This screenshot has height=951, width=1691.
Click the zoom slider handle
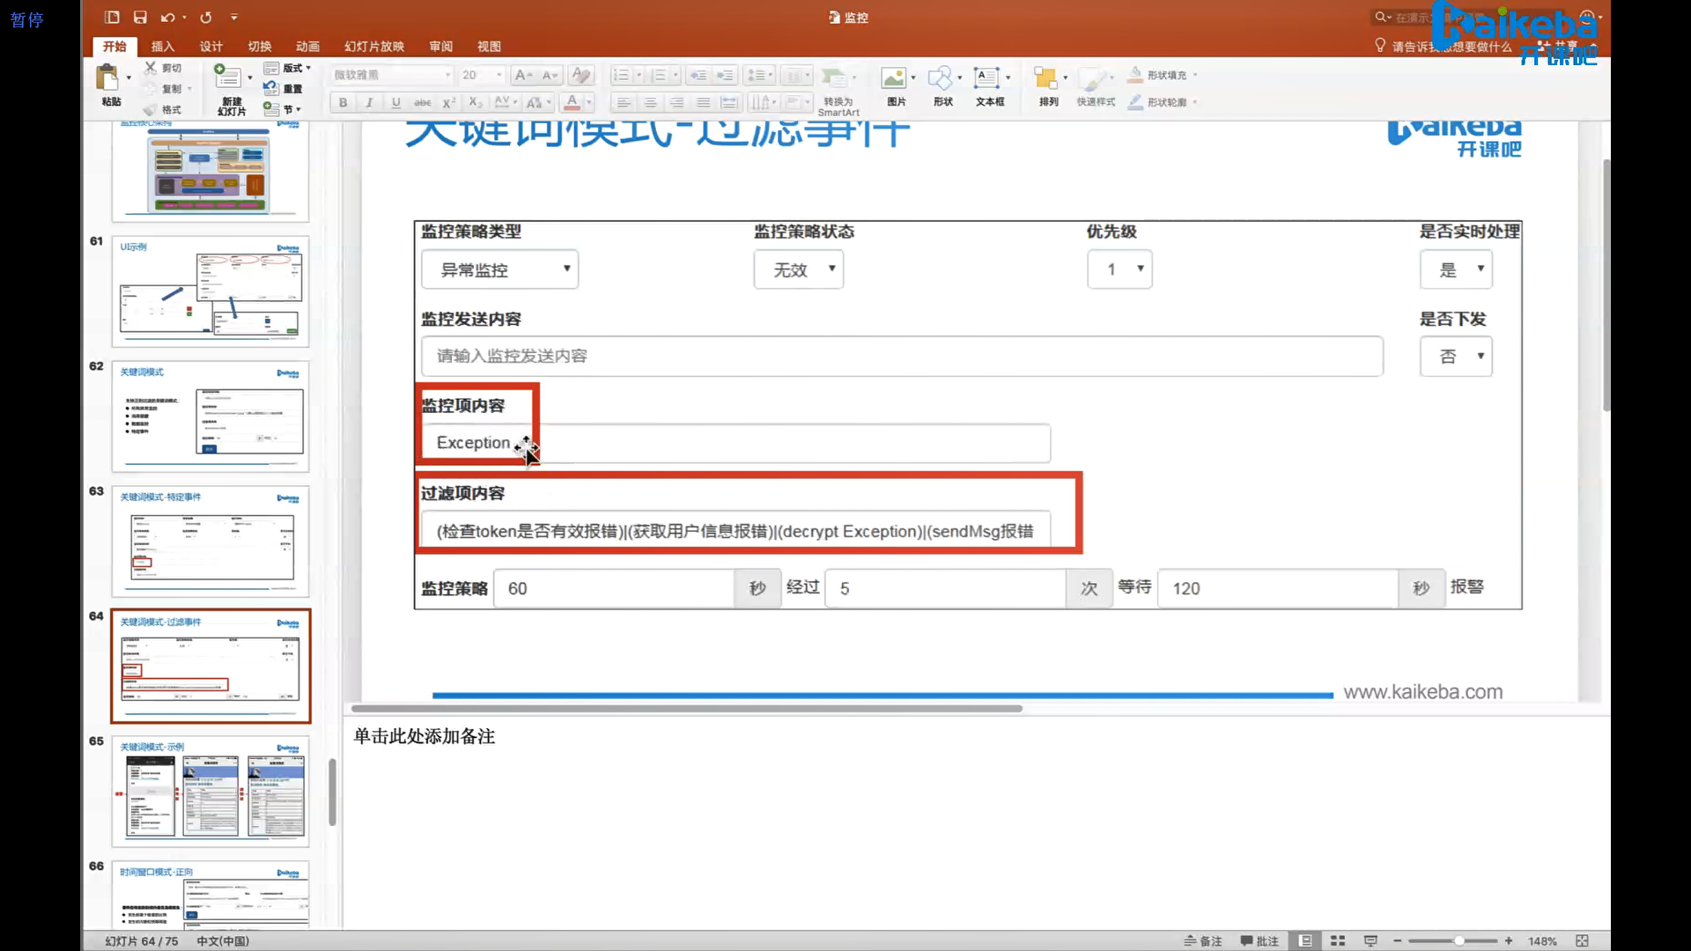pyautogui.click(x=1459, y=940)
